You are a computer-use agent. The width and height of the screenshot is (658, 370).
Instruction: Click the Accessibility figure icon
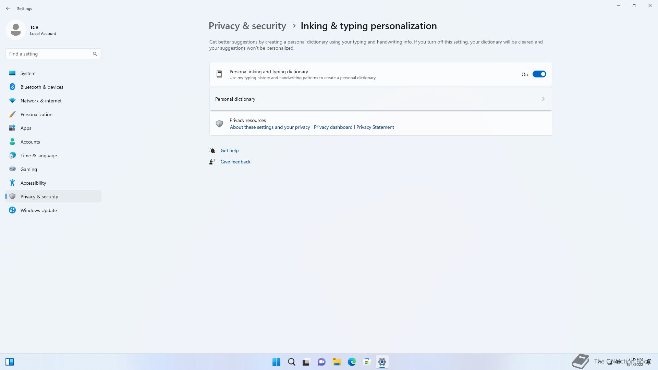pos(12,183)
